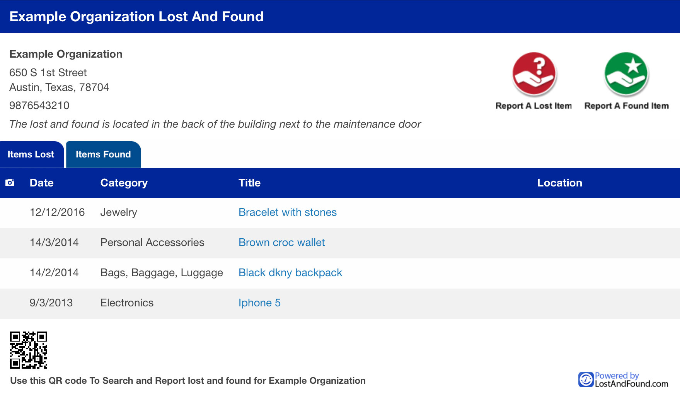This screenshot has width=680, height=400.
Task: Click the Location column header
Action: pyautogui.click(x=559, y=183)
